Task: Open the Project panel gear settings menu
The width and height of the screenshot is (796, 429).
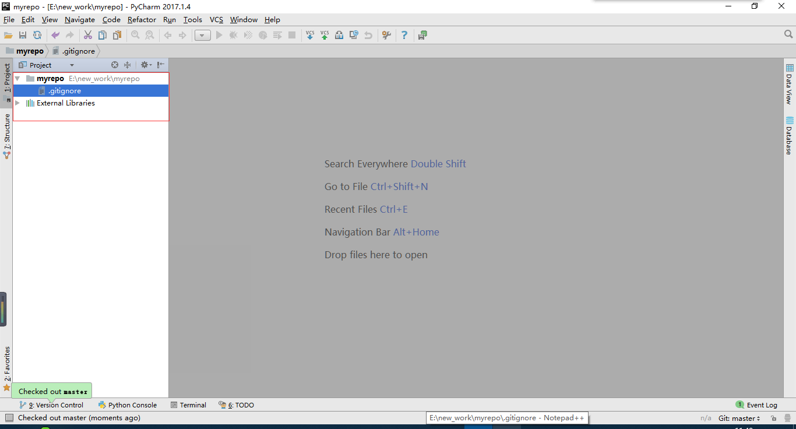Action: [146, 65]
